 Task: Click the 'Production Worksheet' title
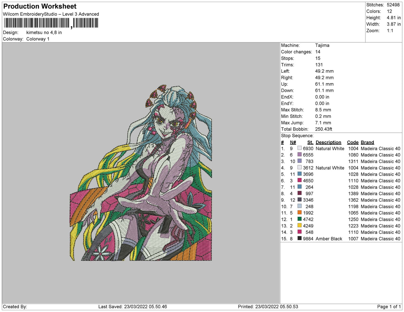tap(40, 6)
